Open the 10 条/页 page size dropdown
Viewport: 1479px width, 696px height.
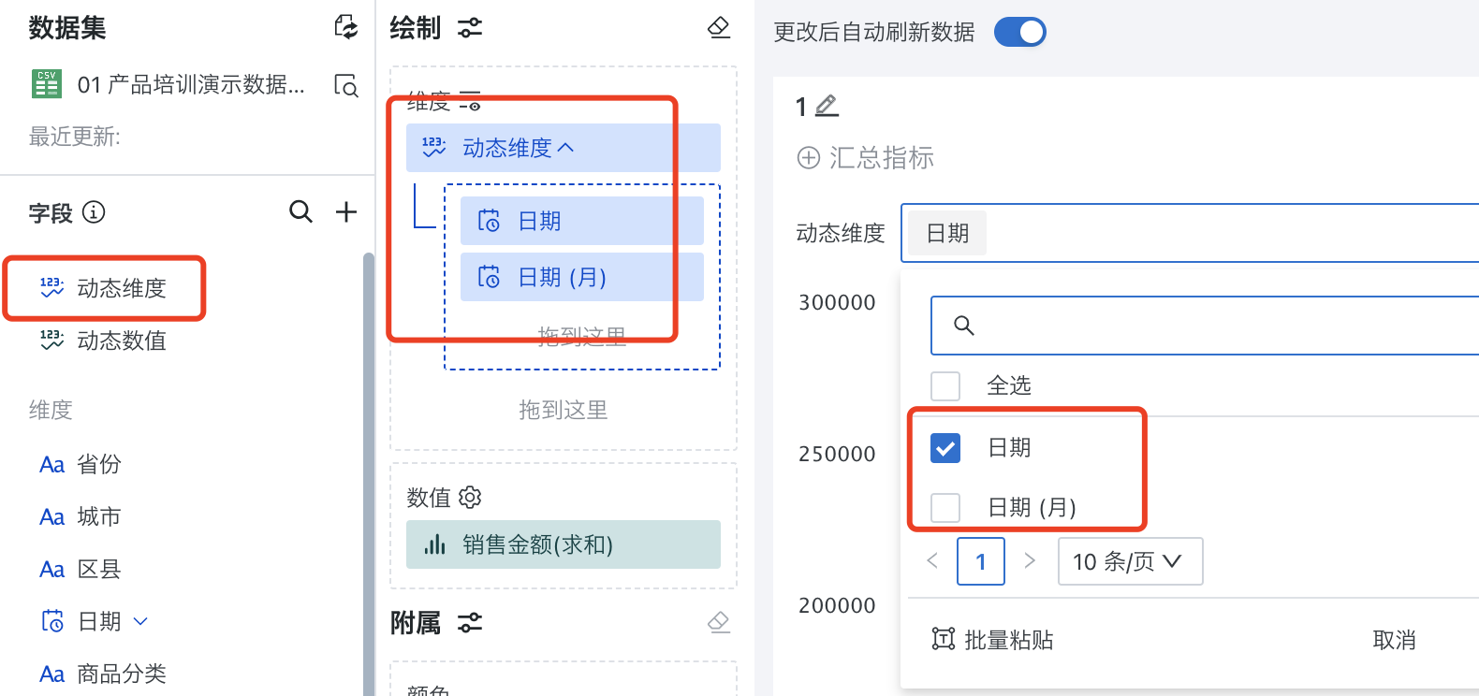coord(1130,561)
